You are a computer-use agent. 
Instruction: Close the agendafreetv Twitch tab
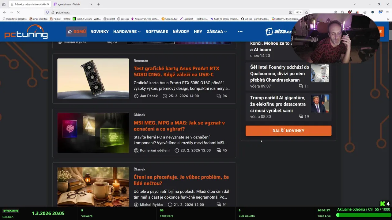91,4
